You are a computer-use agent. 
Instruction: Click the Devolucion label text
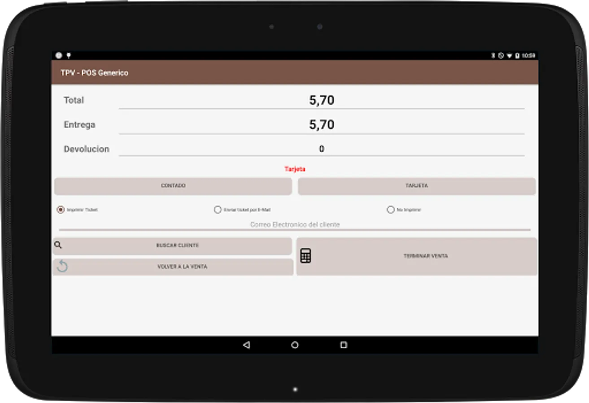tap(87, 149)
